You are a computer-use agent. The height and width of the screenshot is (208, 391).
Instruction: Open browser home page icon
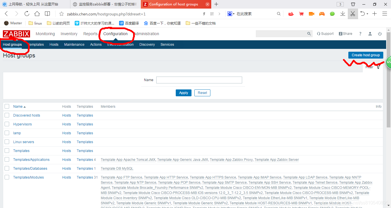37,14
